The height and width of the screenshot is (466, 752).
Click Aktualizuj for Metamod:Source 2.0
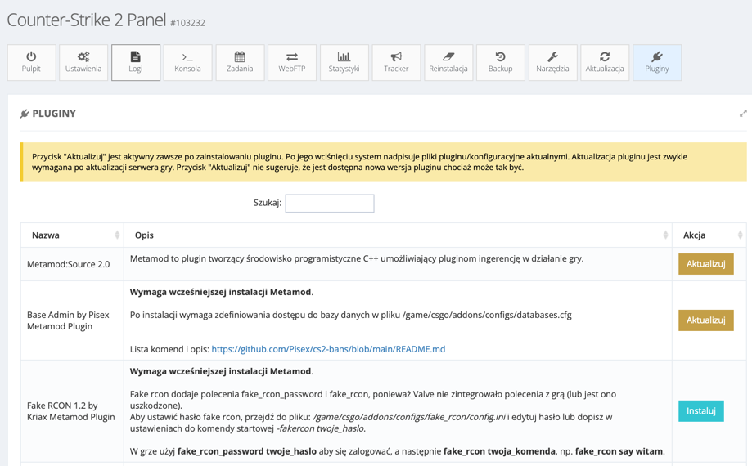pyautogui.click(x=705, y=264)
